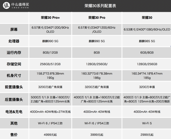Select the 160.32*73.61*8.38mm 186g cell
Screen dimensions: 171x139
pos(97,76)
